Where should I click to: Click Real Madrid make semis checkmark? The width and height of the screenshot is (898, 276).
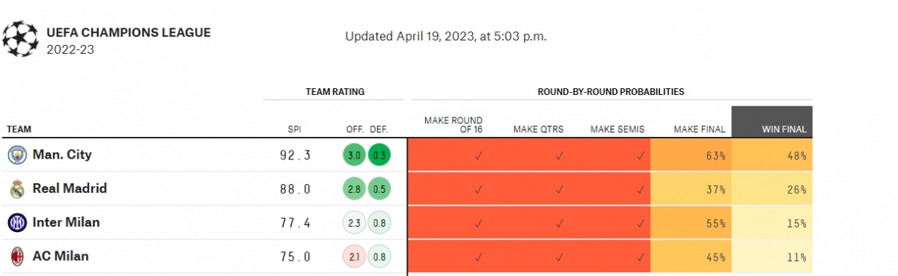[x=641, y=189]
